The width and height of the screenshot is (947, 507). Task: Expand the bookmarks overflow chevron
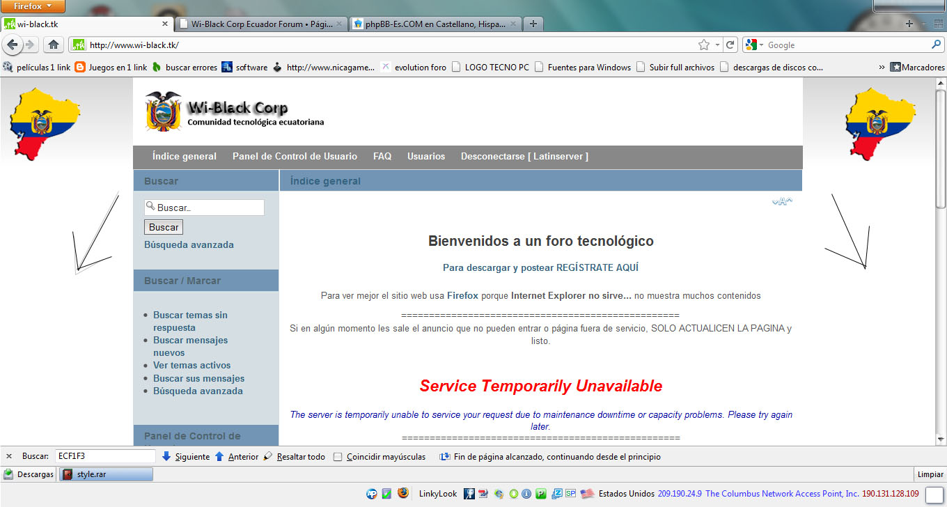882,68
